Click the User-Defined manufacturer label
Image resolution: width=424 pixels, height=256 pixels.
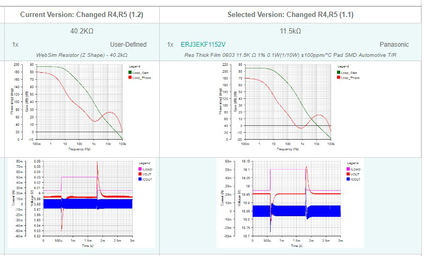coord(128,45)
